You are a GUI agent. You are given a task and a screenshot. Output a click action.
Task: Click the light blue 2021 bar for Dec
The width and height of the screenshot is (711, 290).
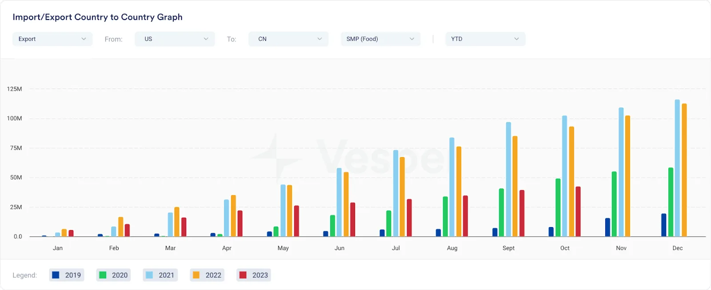click(x=677, y=168)
